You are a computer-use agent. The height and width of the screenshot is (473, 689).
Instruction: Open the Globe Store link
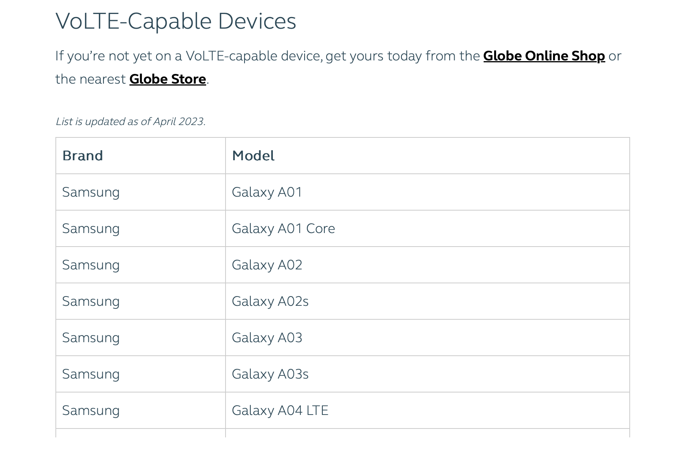167,79
